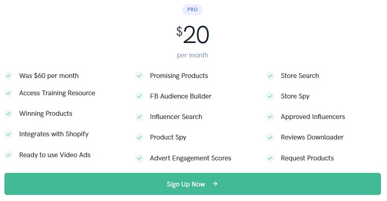Click checkmark beside Advert Engagement Scores
This screenshot has height=201, width=387.
139,158
